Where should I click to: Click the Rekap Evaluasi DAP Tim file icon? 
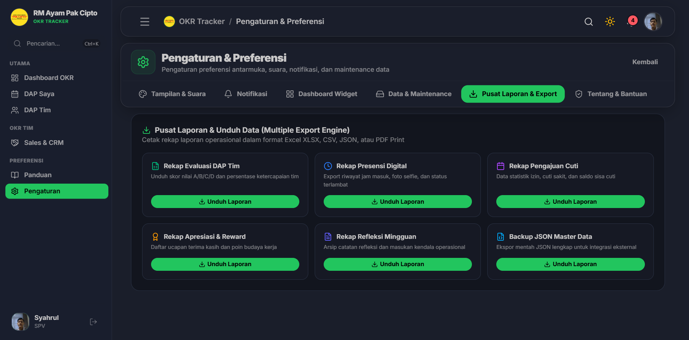[x=155, y=166]
